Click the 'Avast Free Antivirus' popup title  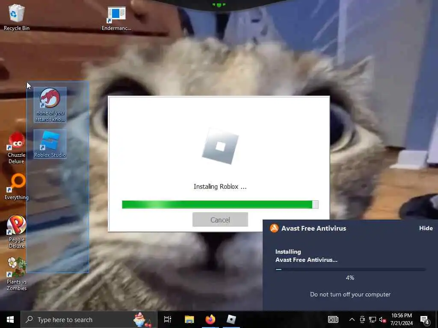coord(314,228)
